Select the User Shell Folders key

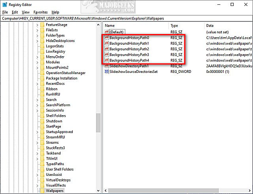pyautogui.click(x=60, y=169)
